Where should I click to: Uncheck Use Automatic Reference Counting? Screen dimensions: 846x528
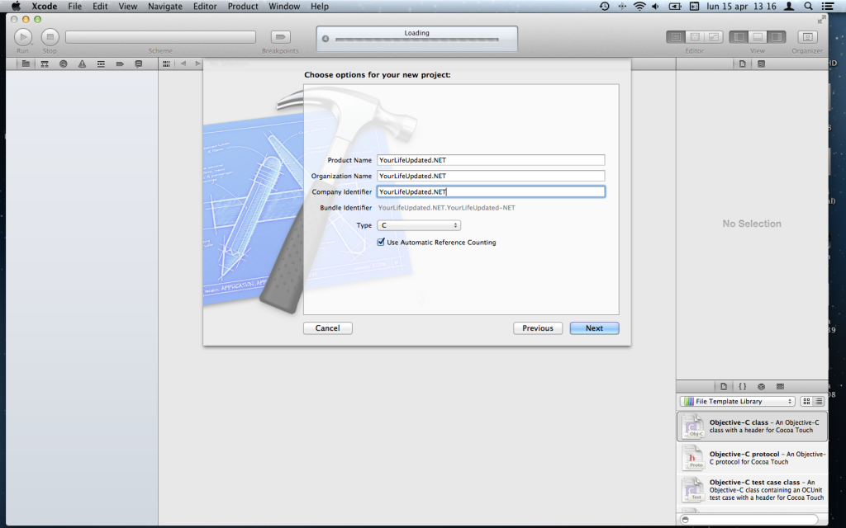[381, 243]
